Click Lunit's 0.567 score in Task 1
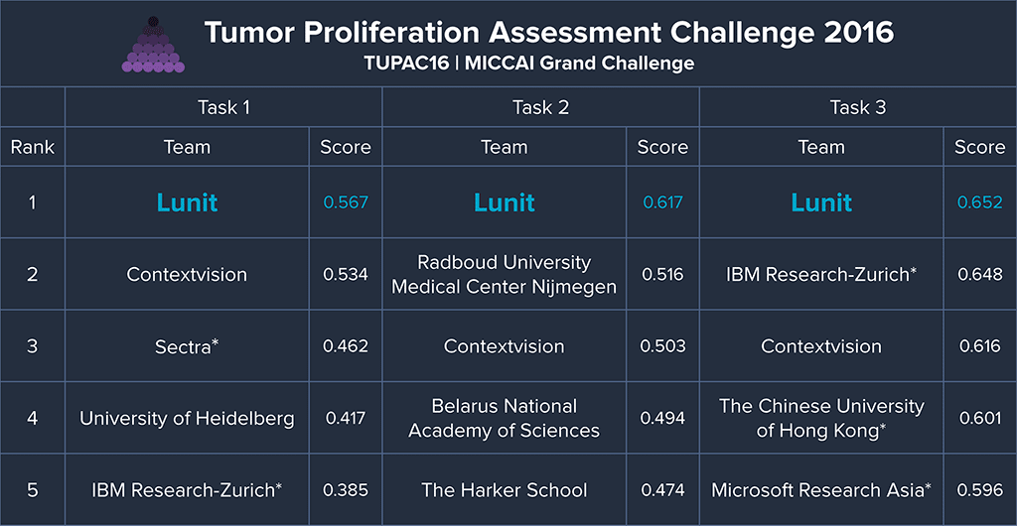1017x526 pixels. pos(346,202)
